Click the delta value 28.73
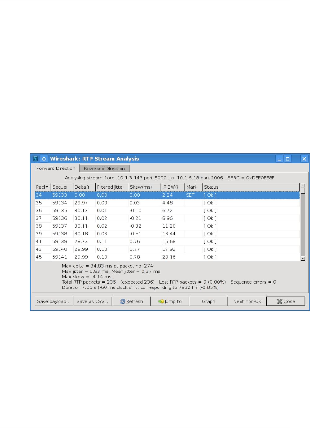 coord(81,242)
